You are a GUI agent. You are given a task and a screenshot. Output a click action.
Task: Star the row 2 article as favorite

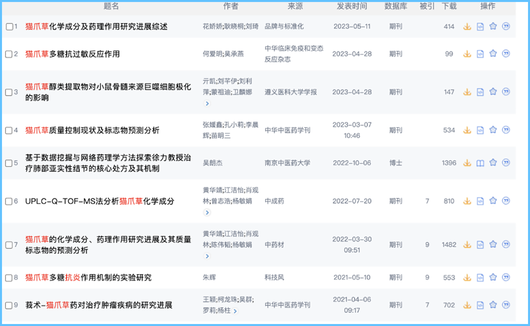point(493,54)
